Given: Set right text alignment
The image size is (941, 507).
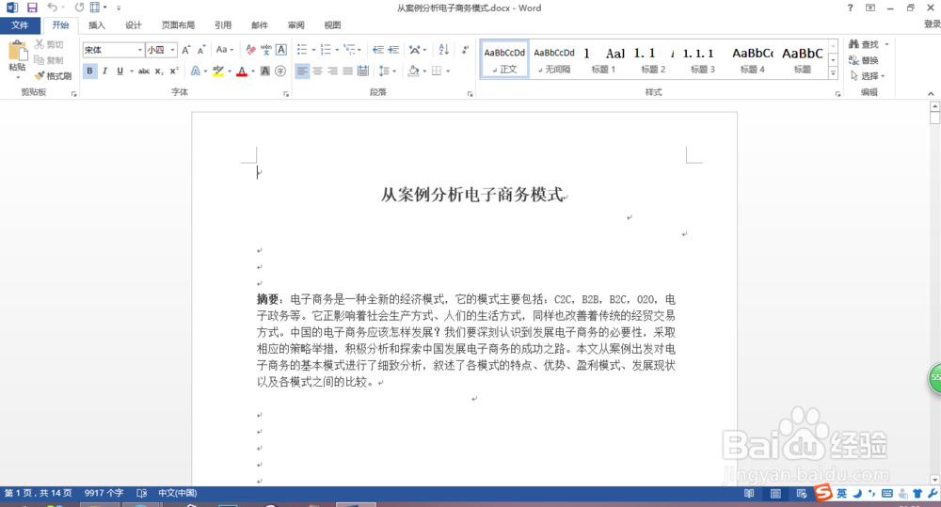Looking at the screenshot, I should [332, 71].
